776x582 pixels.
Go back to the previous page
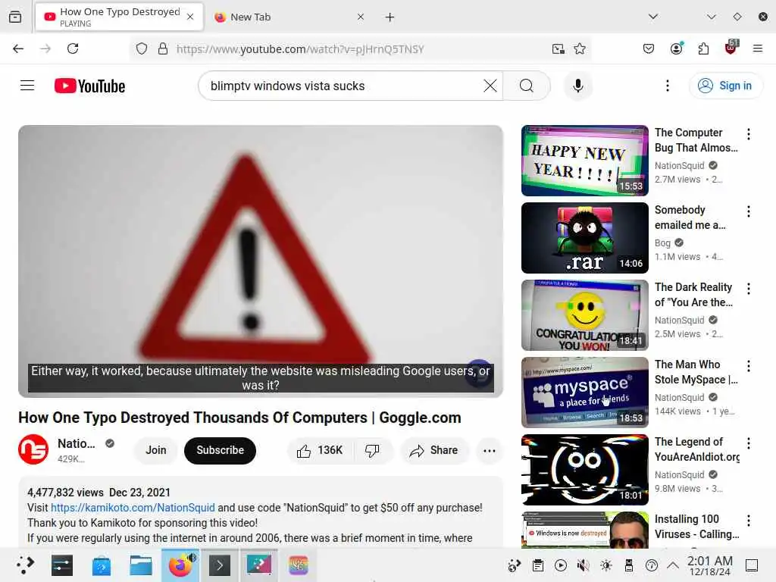pos(18,48)
